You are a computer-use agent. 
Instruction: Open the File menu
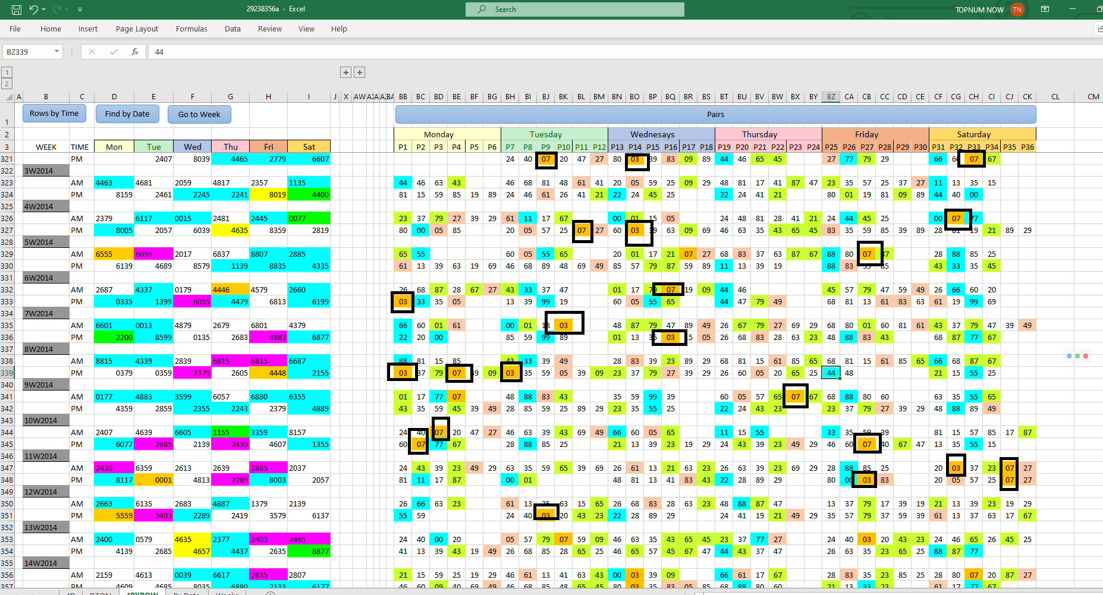(15, 29)
